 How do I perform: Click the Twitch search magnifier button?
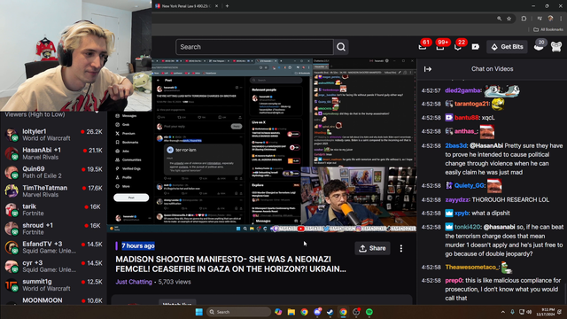pos(341,47)
